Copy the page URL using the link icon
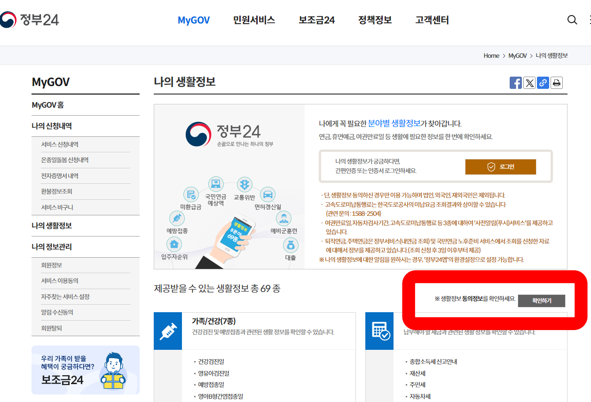 click(543, 83)
